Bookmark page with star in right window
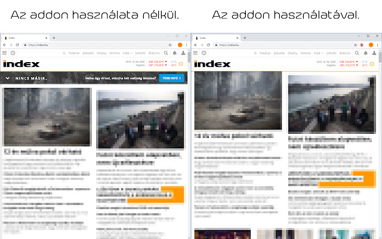Screen dimensions: 382x239 tap(356, 45)
